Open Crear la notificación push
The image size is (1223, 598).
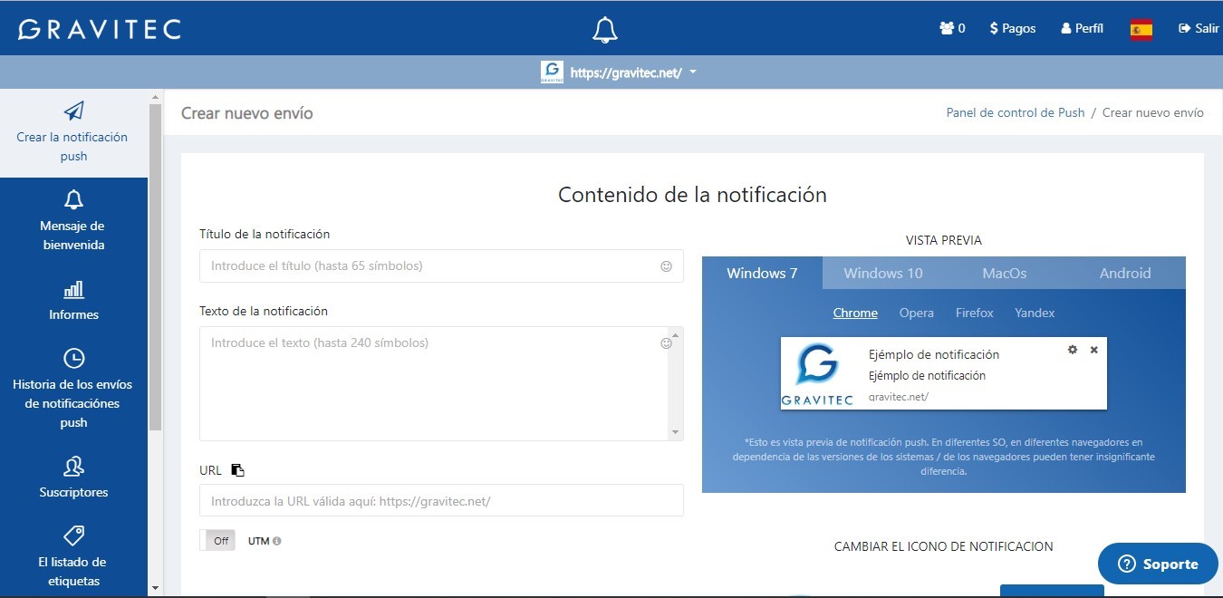73,132
